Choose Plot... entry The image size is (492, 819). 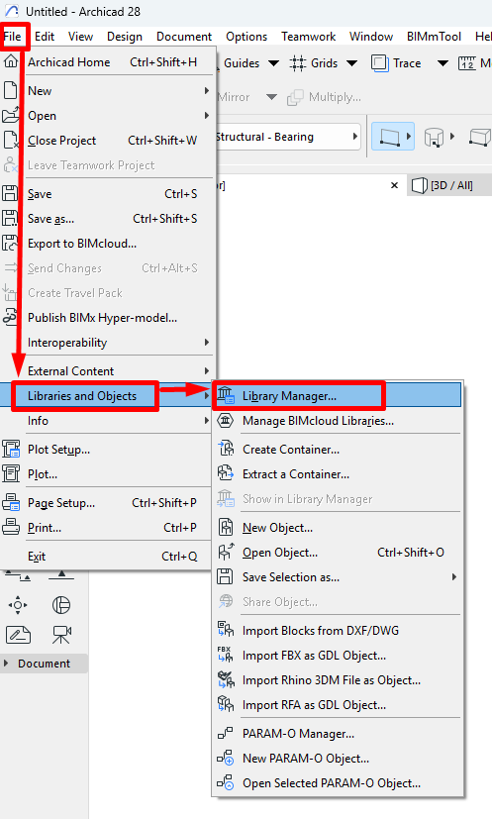[108, 474]
